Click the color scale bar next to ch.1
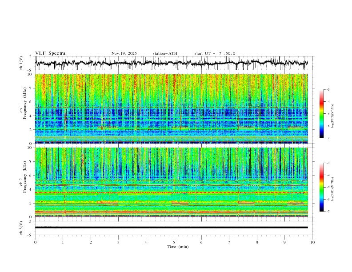Image resolution: width=352 pixels, height=272 pixels. pos(322,114)
